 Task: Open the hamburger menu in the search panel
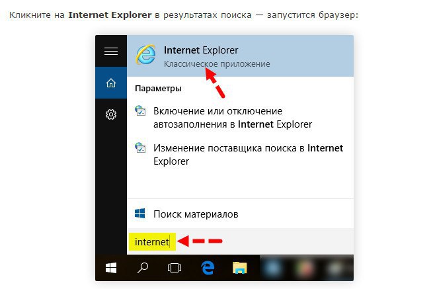coord(111,51)
